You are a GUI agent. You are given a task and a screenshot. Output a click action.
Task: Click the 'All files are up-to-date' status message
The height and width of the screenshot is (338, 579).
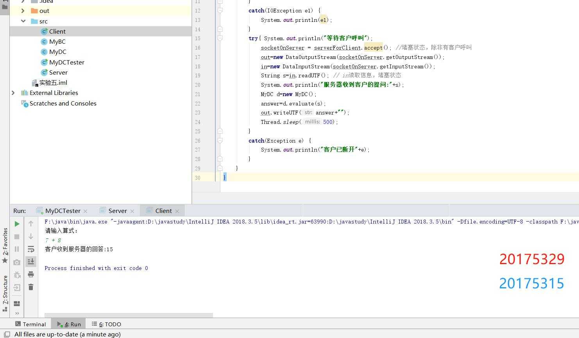pos(68,334)
